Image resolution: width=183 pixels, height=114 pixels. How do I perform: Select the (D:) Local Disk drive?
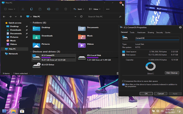pyautogui.click(x=98, y=58)
